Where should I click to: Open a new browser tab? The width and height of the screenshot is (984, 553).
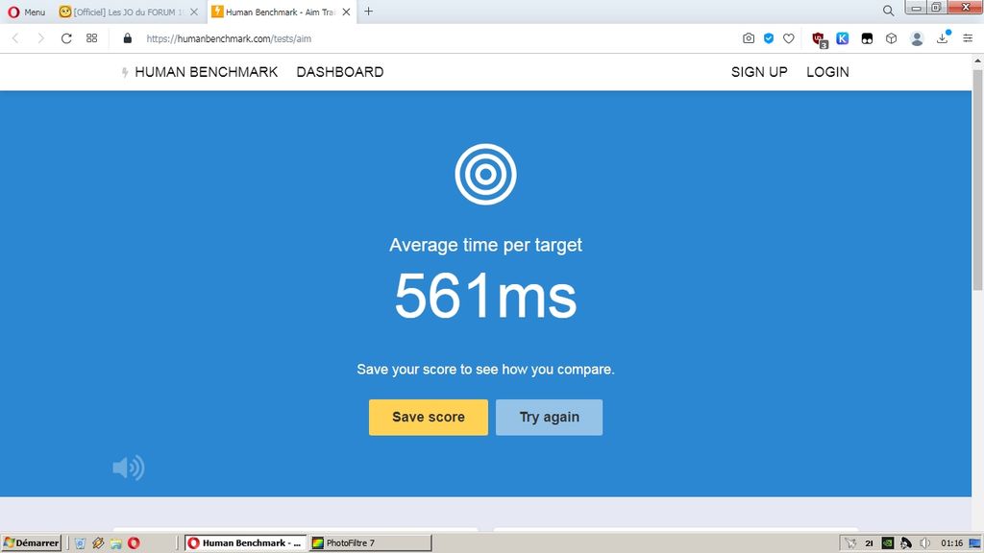click(x=368, y=12)
